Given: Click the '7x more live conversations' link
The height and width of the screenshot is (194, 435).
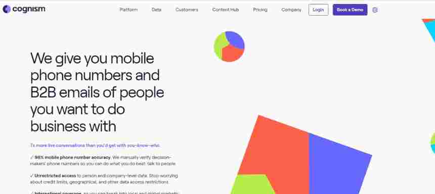Looking at the screenshot, I should [x=95, y=145].
